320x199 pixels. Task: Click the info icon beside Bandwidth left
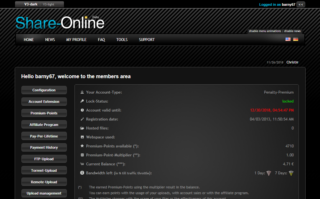tap(82, 173)
